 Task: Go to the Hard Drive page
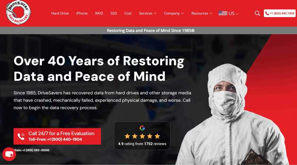60,13
